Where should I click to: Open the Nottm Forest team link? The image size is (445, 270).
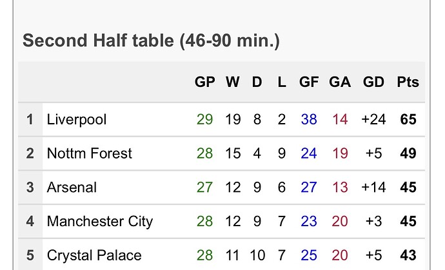click(90, 153)
